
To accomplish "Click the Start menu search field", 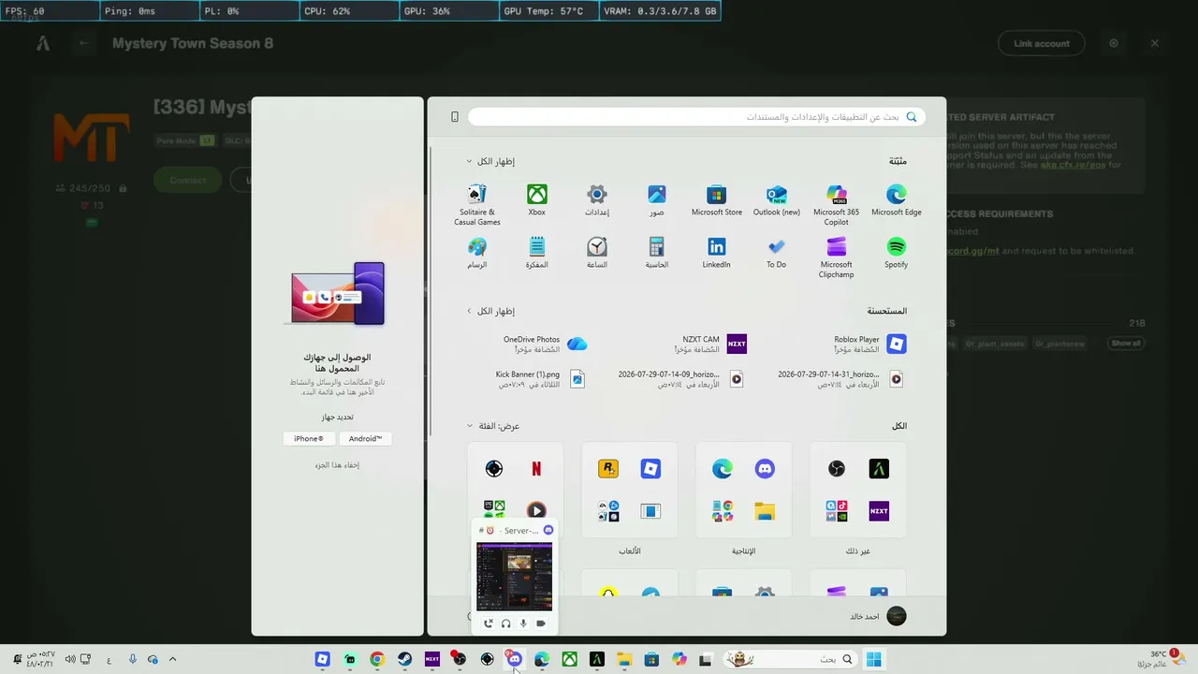I will click(696, 117).
